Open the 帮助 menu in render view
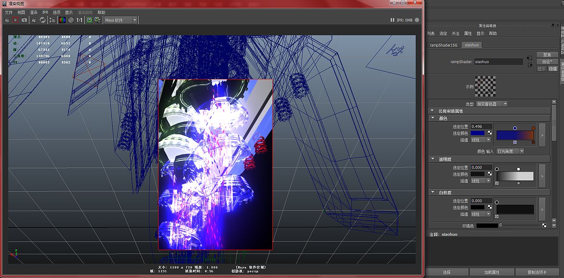Viewport: 564px width, 278px height. click(x=101, y=13)
